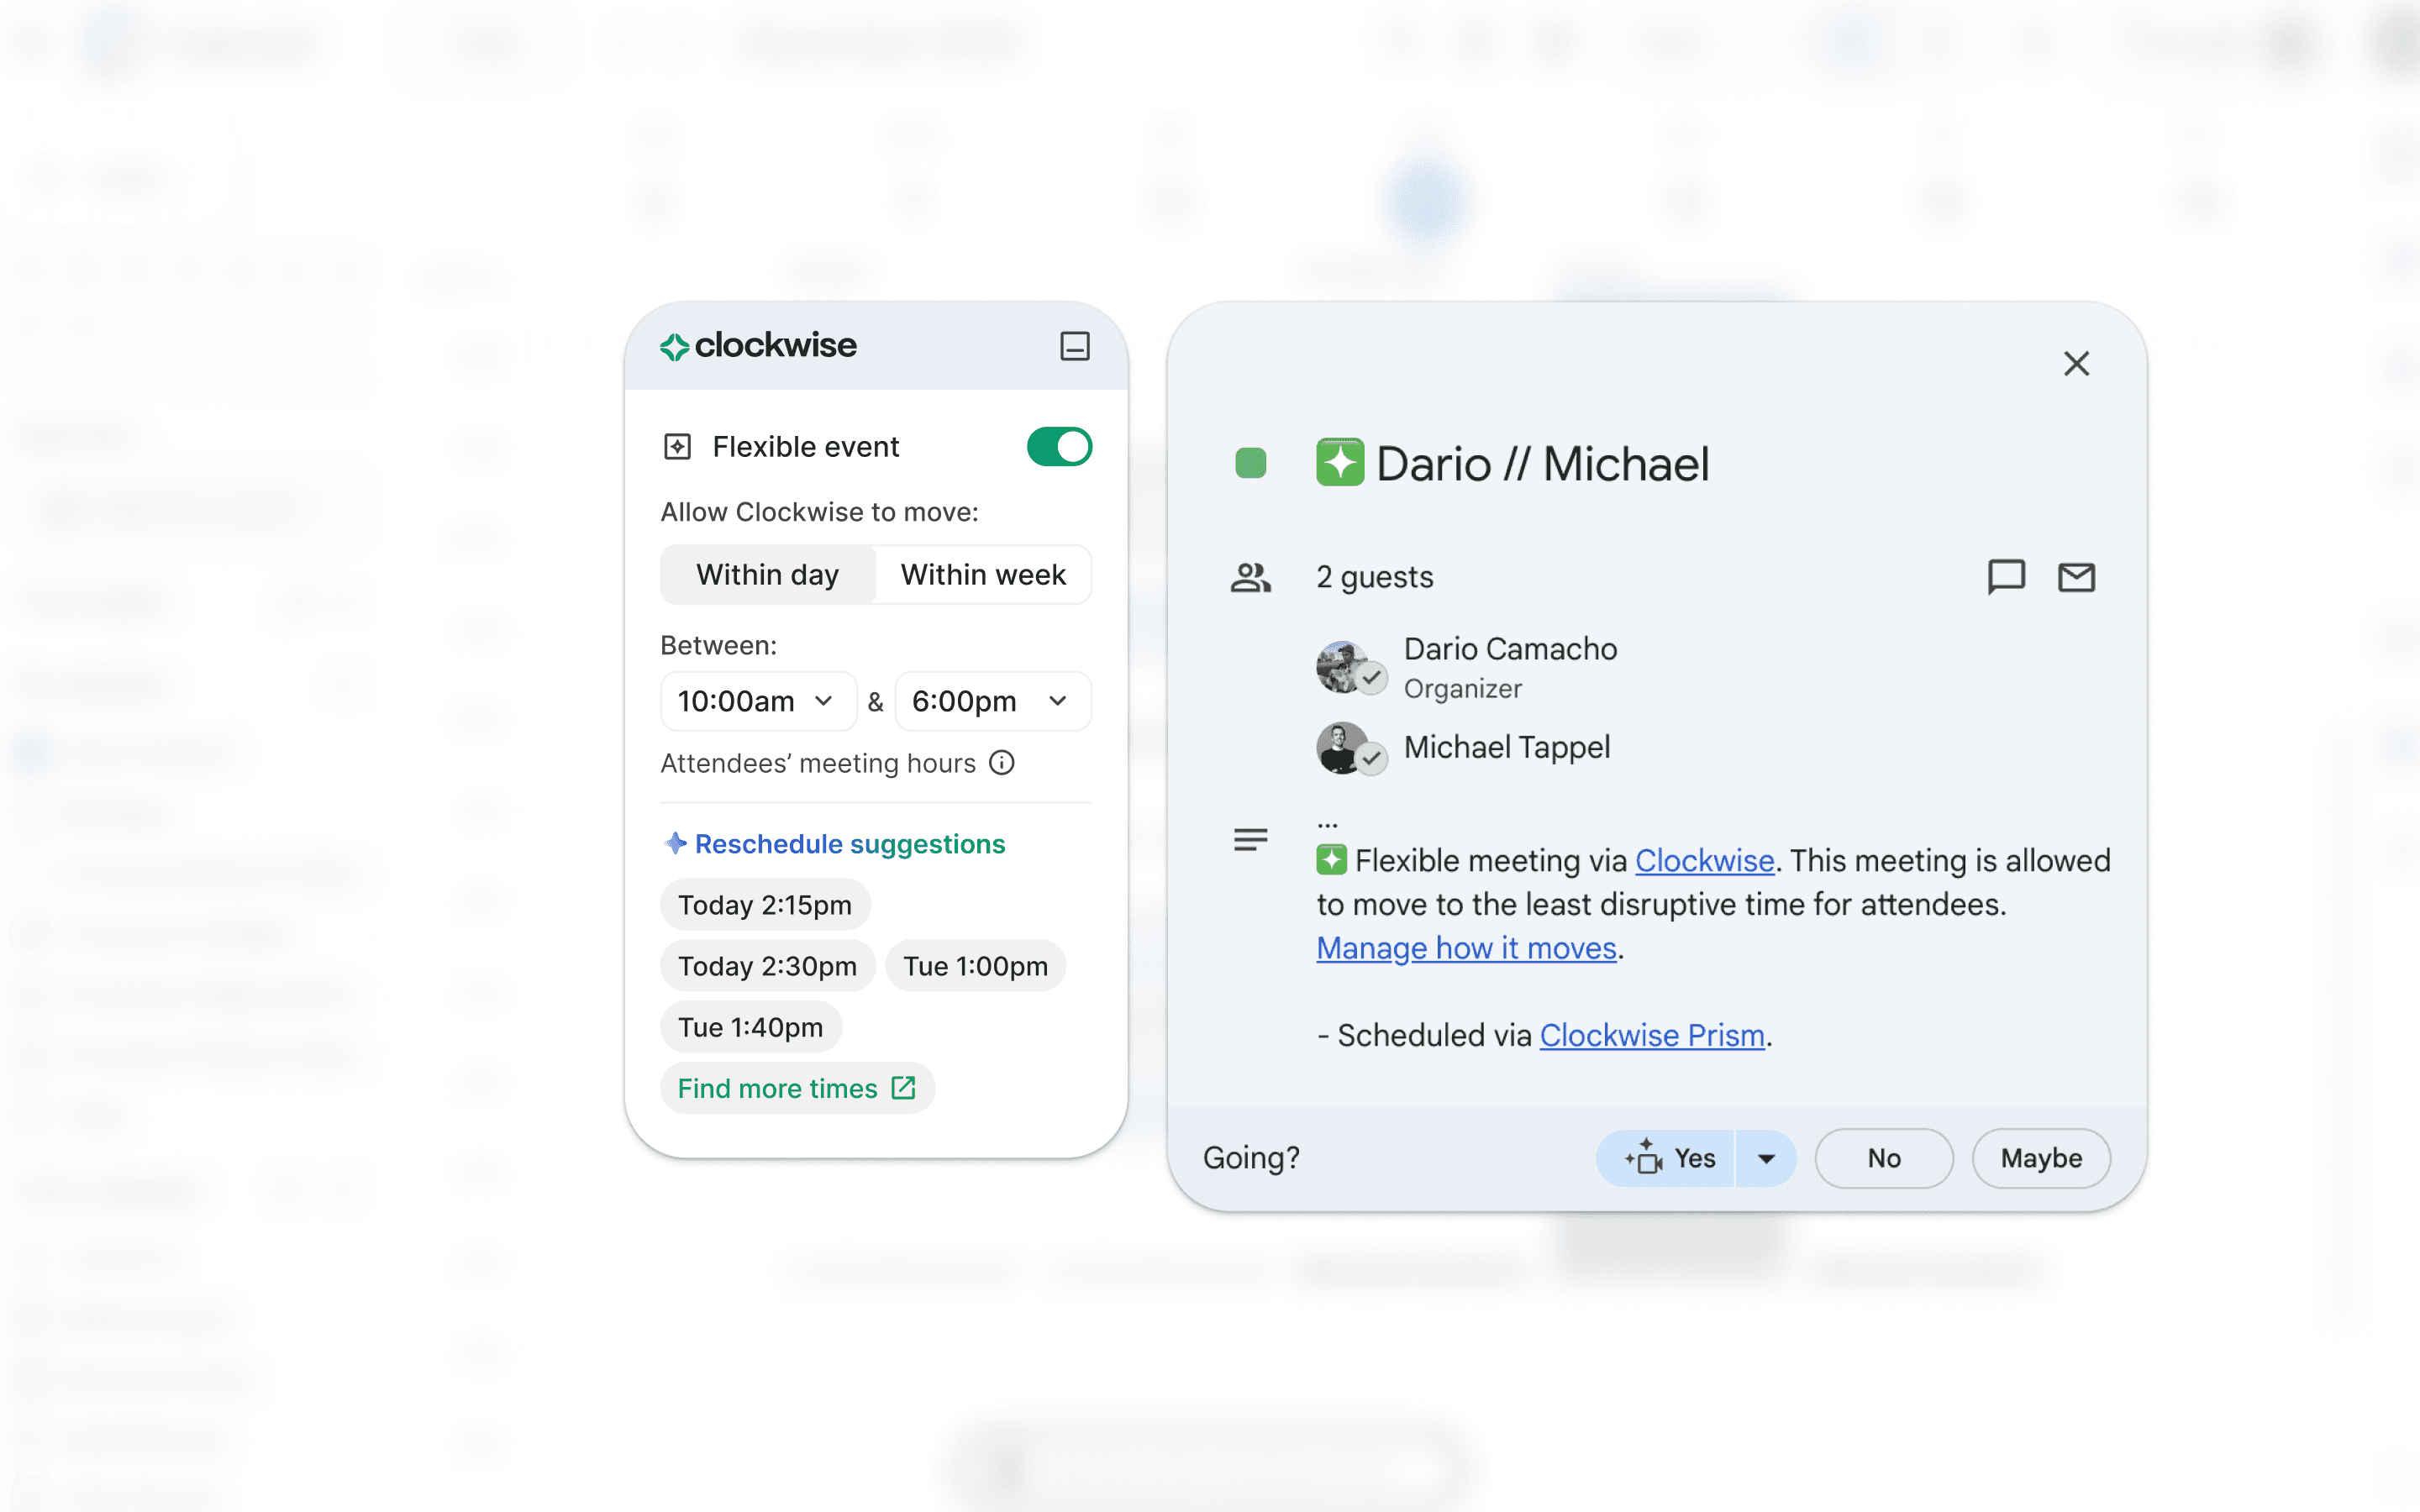Follow the Manage how it moves link
This screenshot has height=1512, width=2420.
1466,948
